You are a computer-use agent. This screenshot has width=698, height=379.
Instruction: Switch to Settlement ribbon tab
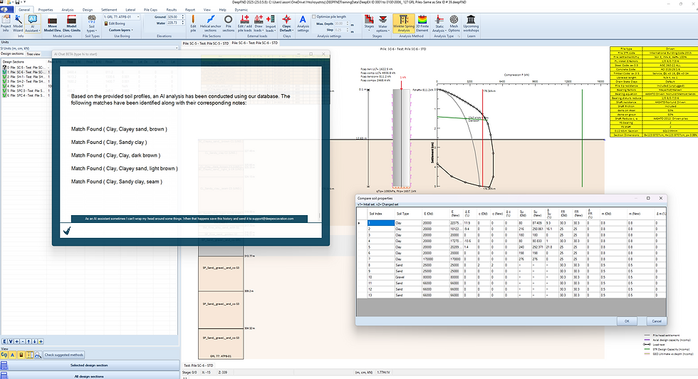109,9
